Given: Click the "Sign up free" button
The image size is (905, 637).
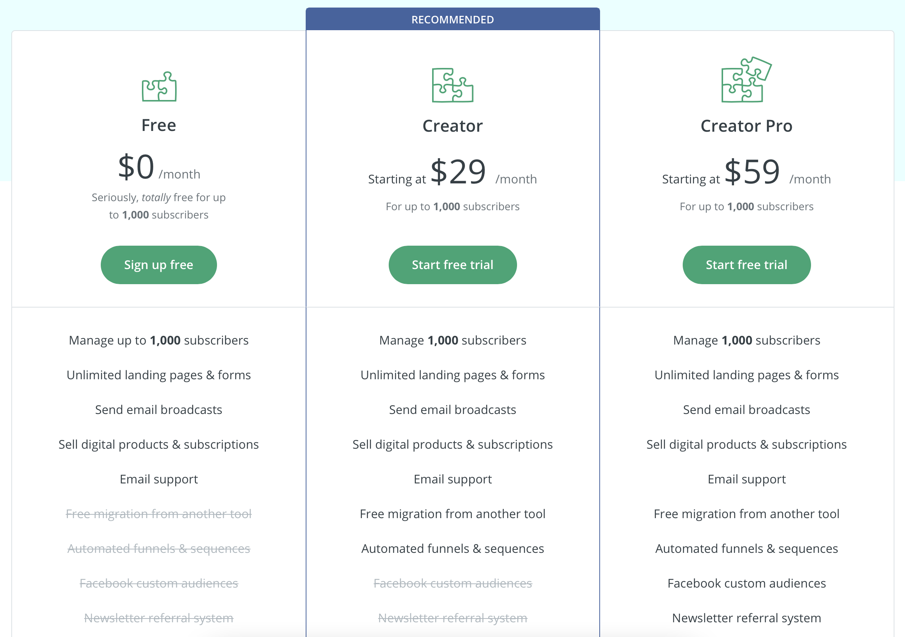Looking at the screenshot, I should point(159,265).
